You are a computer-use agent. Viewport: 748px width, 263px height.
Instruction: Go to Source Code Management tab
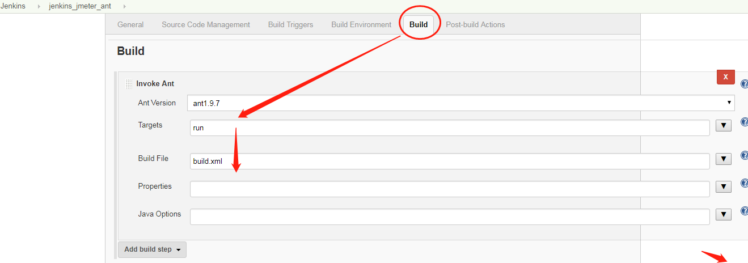(206, 25)
